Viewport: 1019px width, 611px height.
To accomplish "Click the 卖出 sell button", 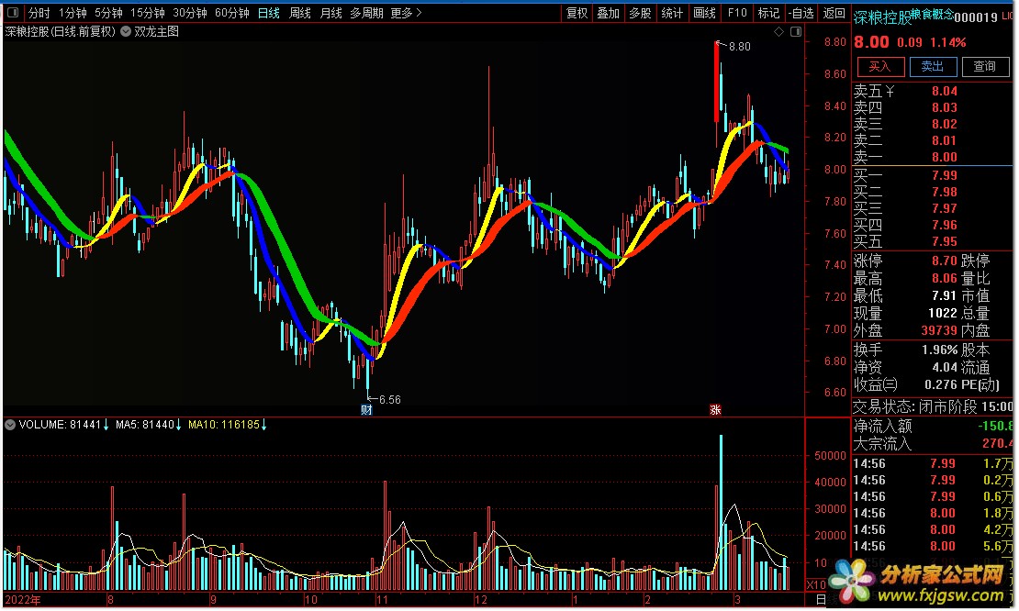I will 933,66.
